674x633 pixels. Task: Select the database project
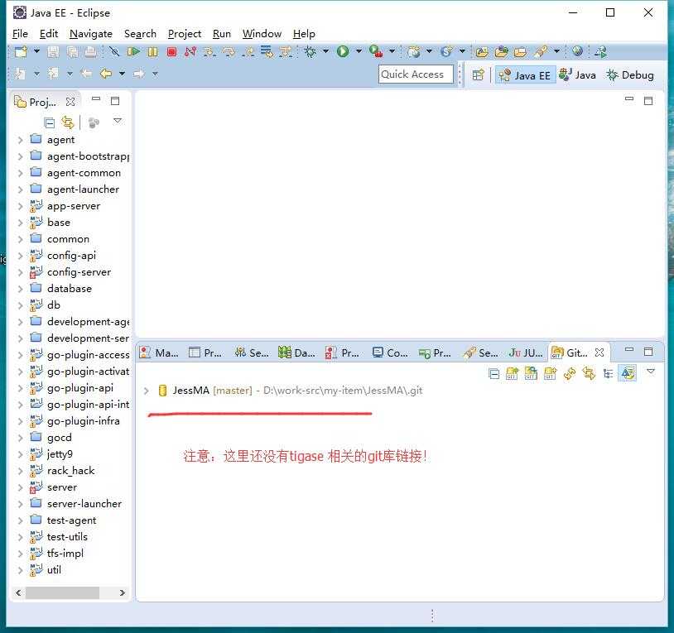tap(70, 289)
